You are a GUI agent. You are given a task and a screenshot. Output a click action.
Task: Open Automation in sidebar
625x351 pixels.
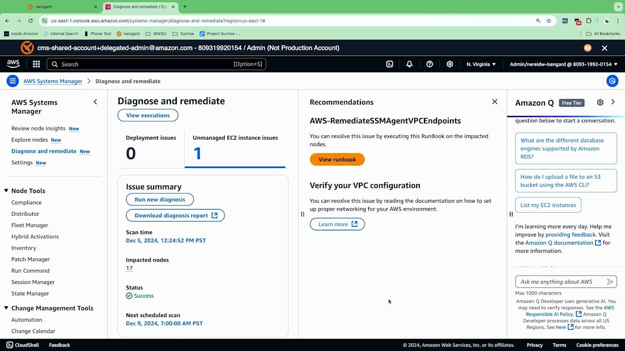pyautogui.click(x=27, y=320)
